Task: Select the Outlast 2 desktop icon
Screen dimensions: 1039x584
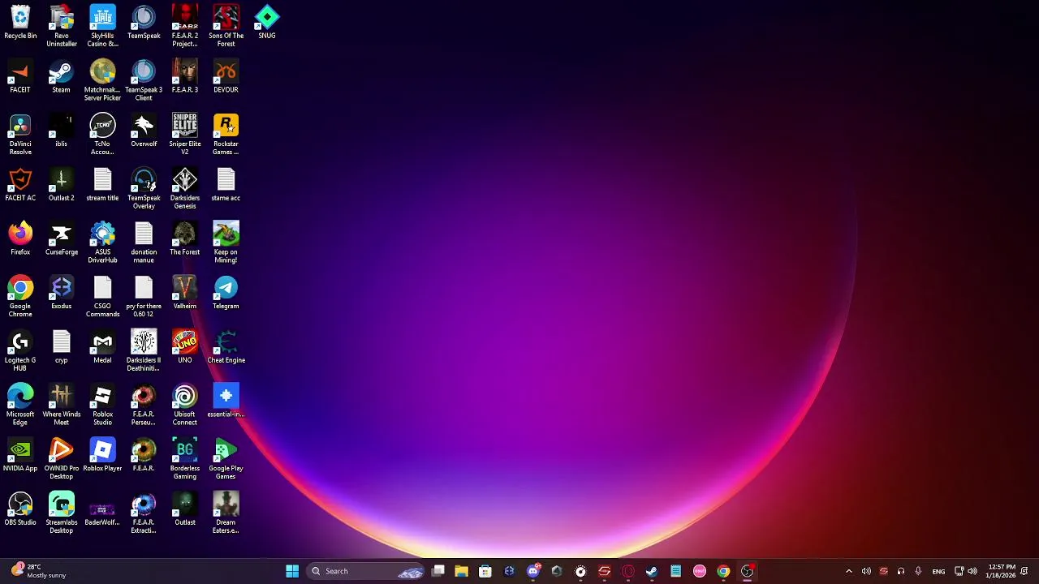Action: 62,186
